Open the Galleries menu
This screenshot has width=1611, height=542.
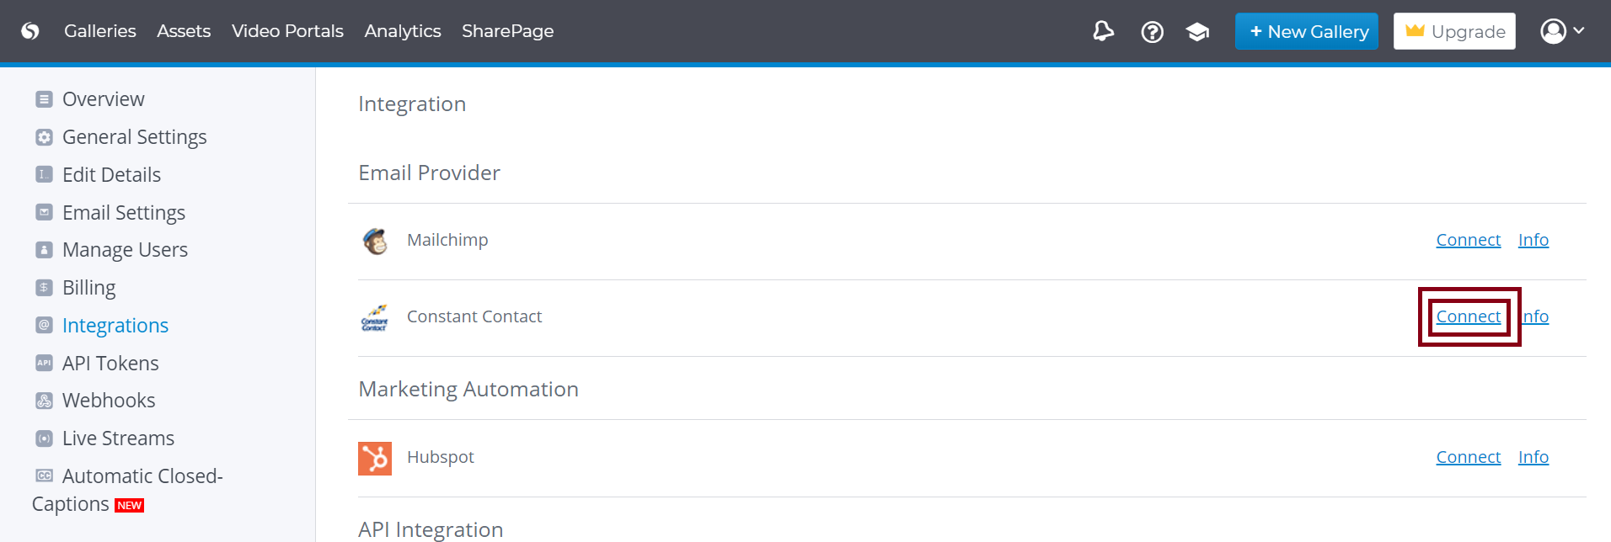pos(99,31)
